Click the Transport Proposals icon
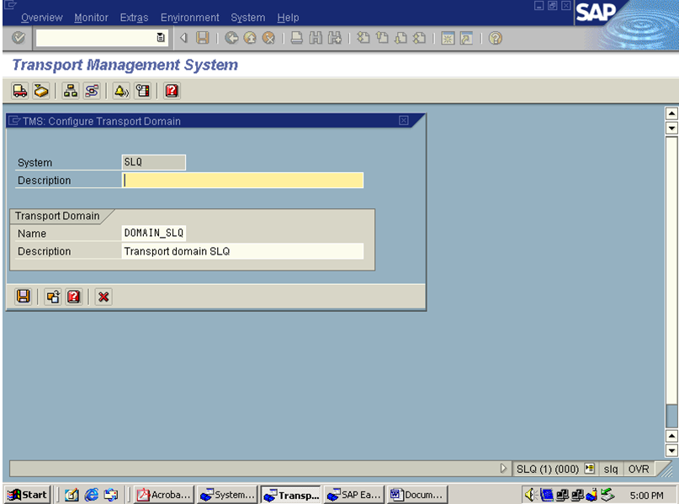The image size is (679, 504). click(x=40, y=91)
